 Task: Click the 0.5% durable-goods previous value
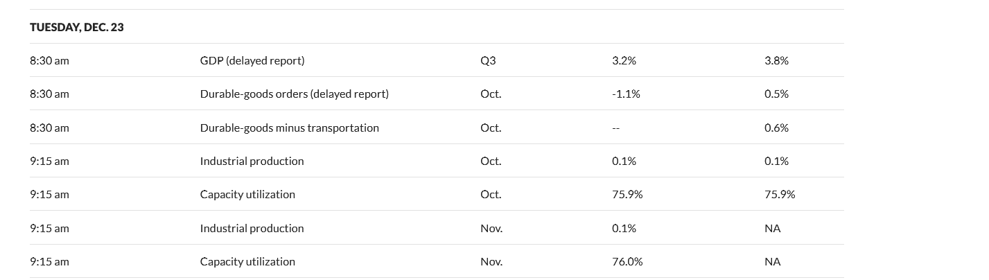point(776,94)
